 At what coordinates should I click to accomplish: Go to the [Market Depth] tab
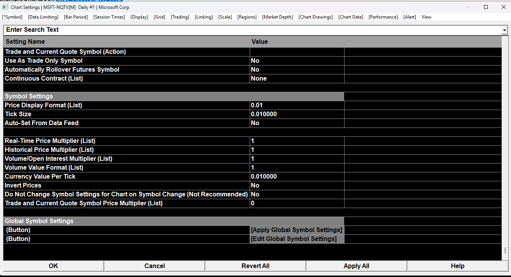pos(278,17)
